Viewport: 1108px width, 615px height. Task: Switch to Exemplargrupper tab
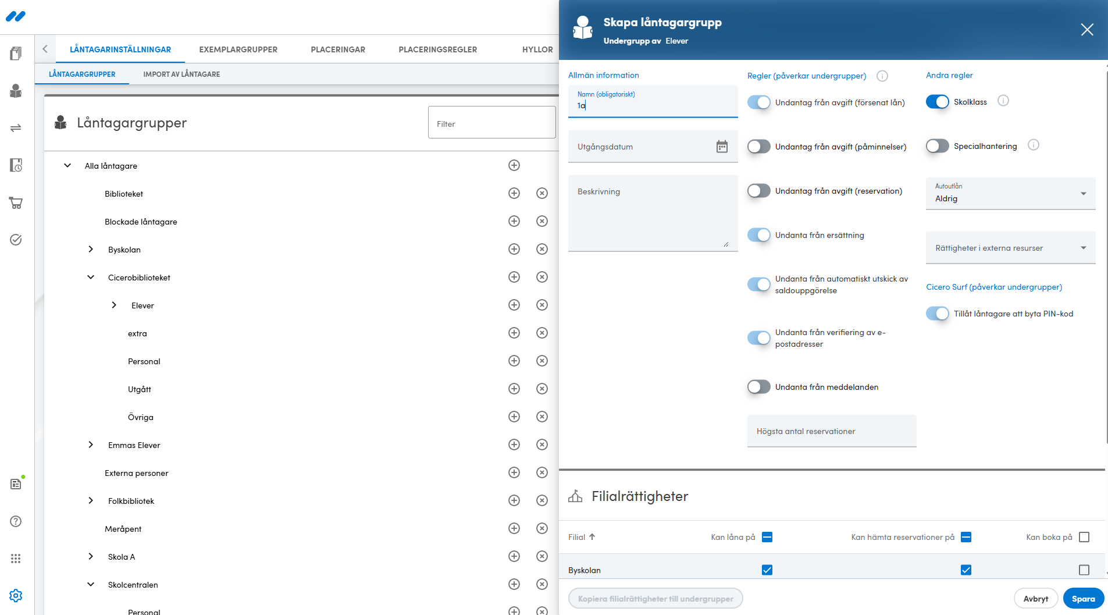pos(238,49)
